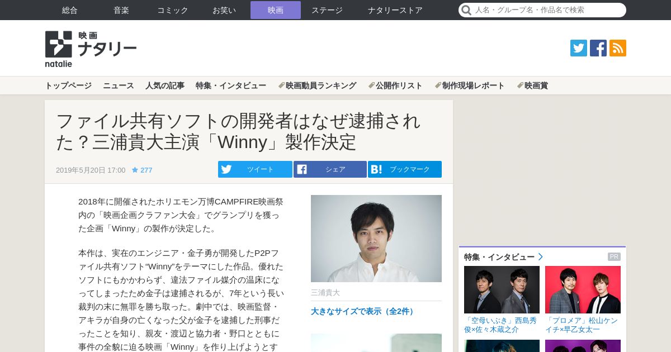Open プロメア feature thumbnail

click(583, 289)
